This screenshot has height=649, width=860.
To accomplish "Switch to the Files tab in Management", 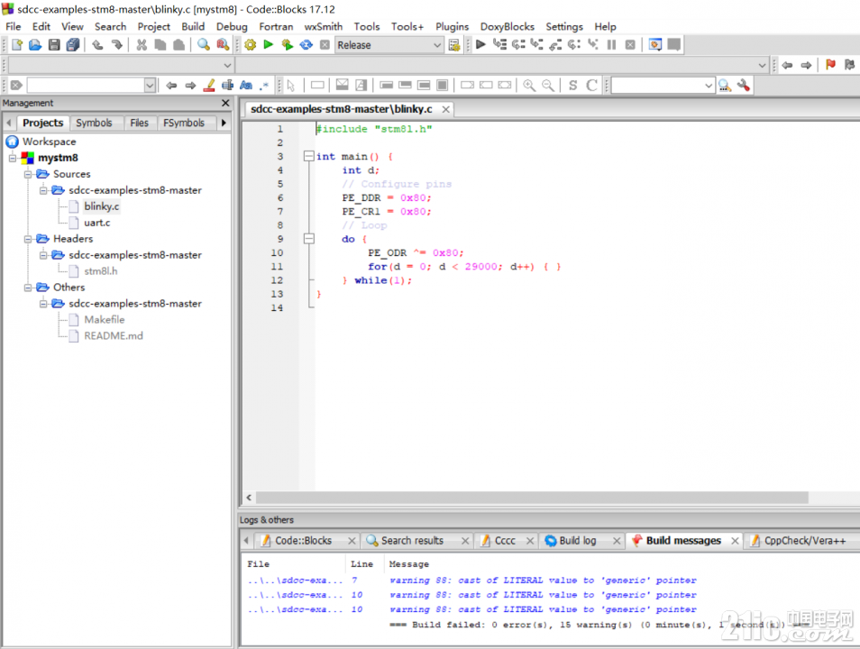I will [140, 123].
